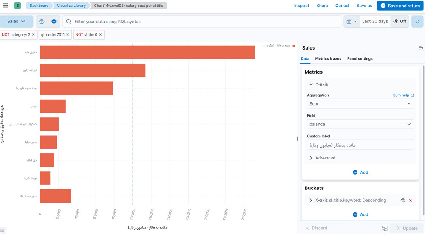The height and width of the screenshot is (234, 425).
Task: Toggle visibility of X-axis bucket eye icon
Action: point(403,200)
